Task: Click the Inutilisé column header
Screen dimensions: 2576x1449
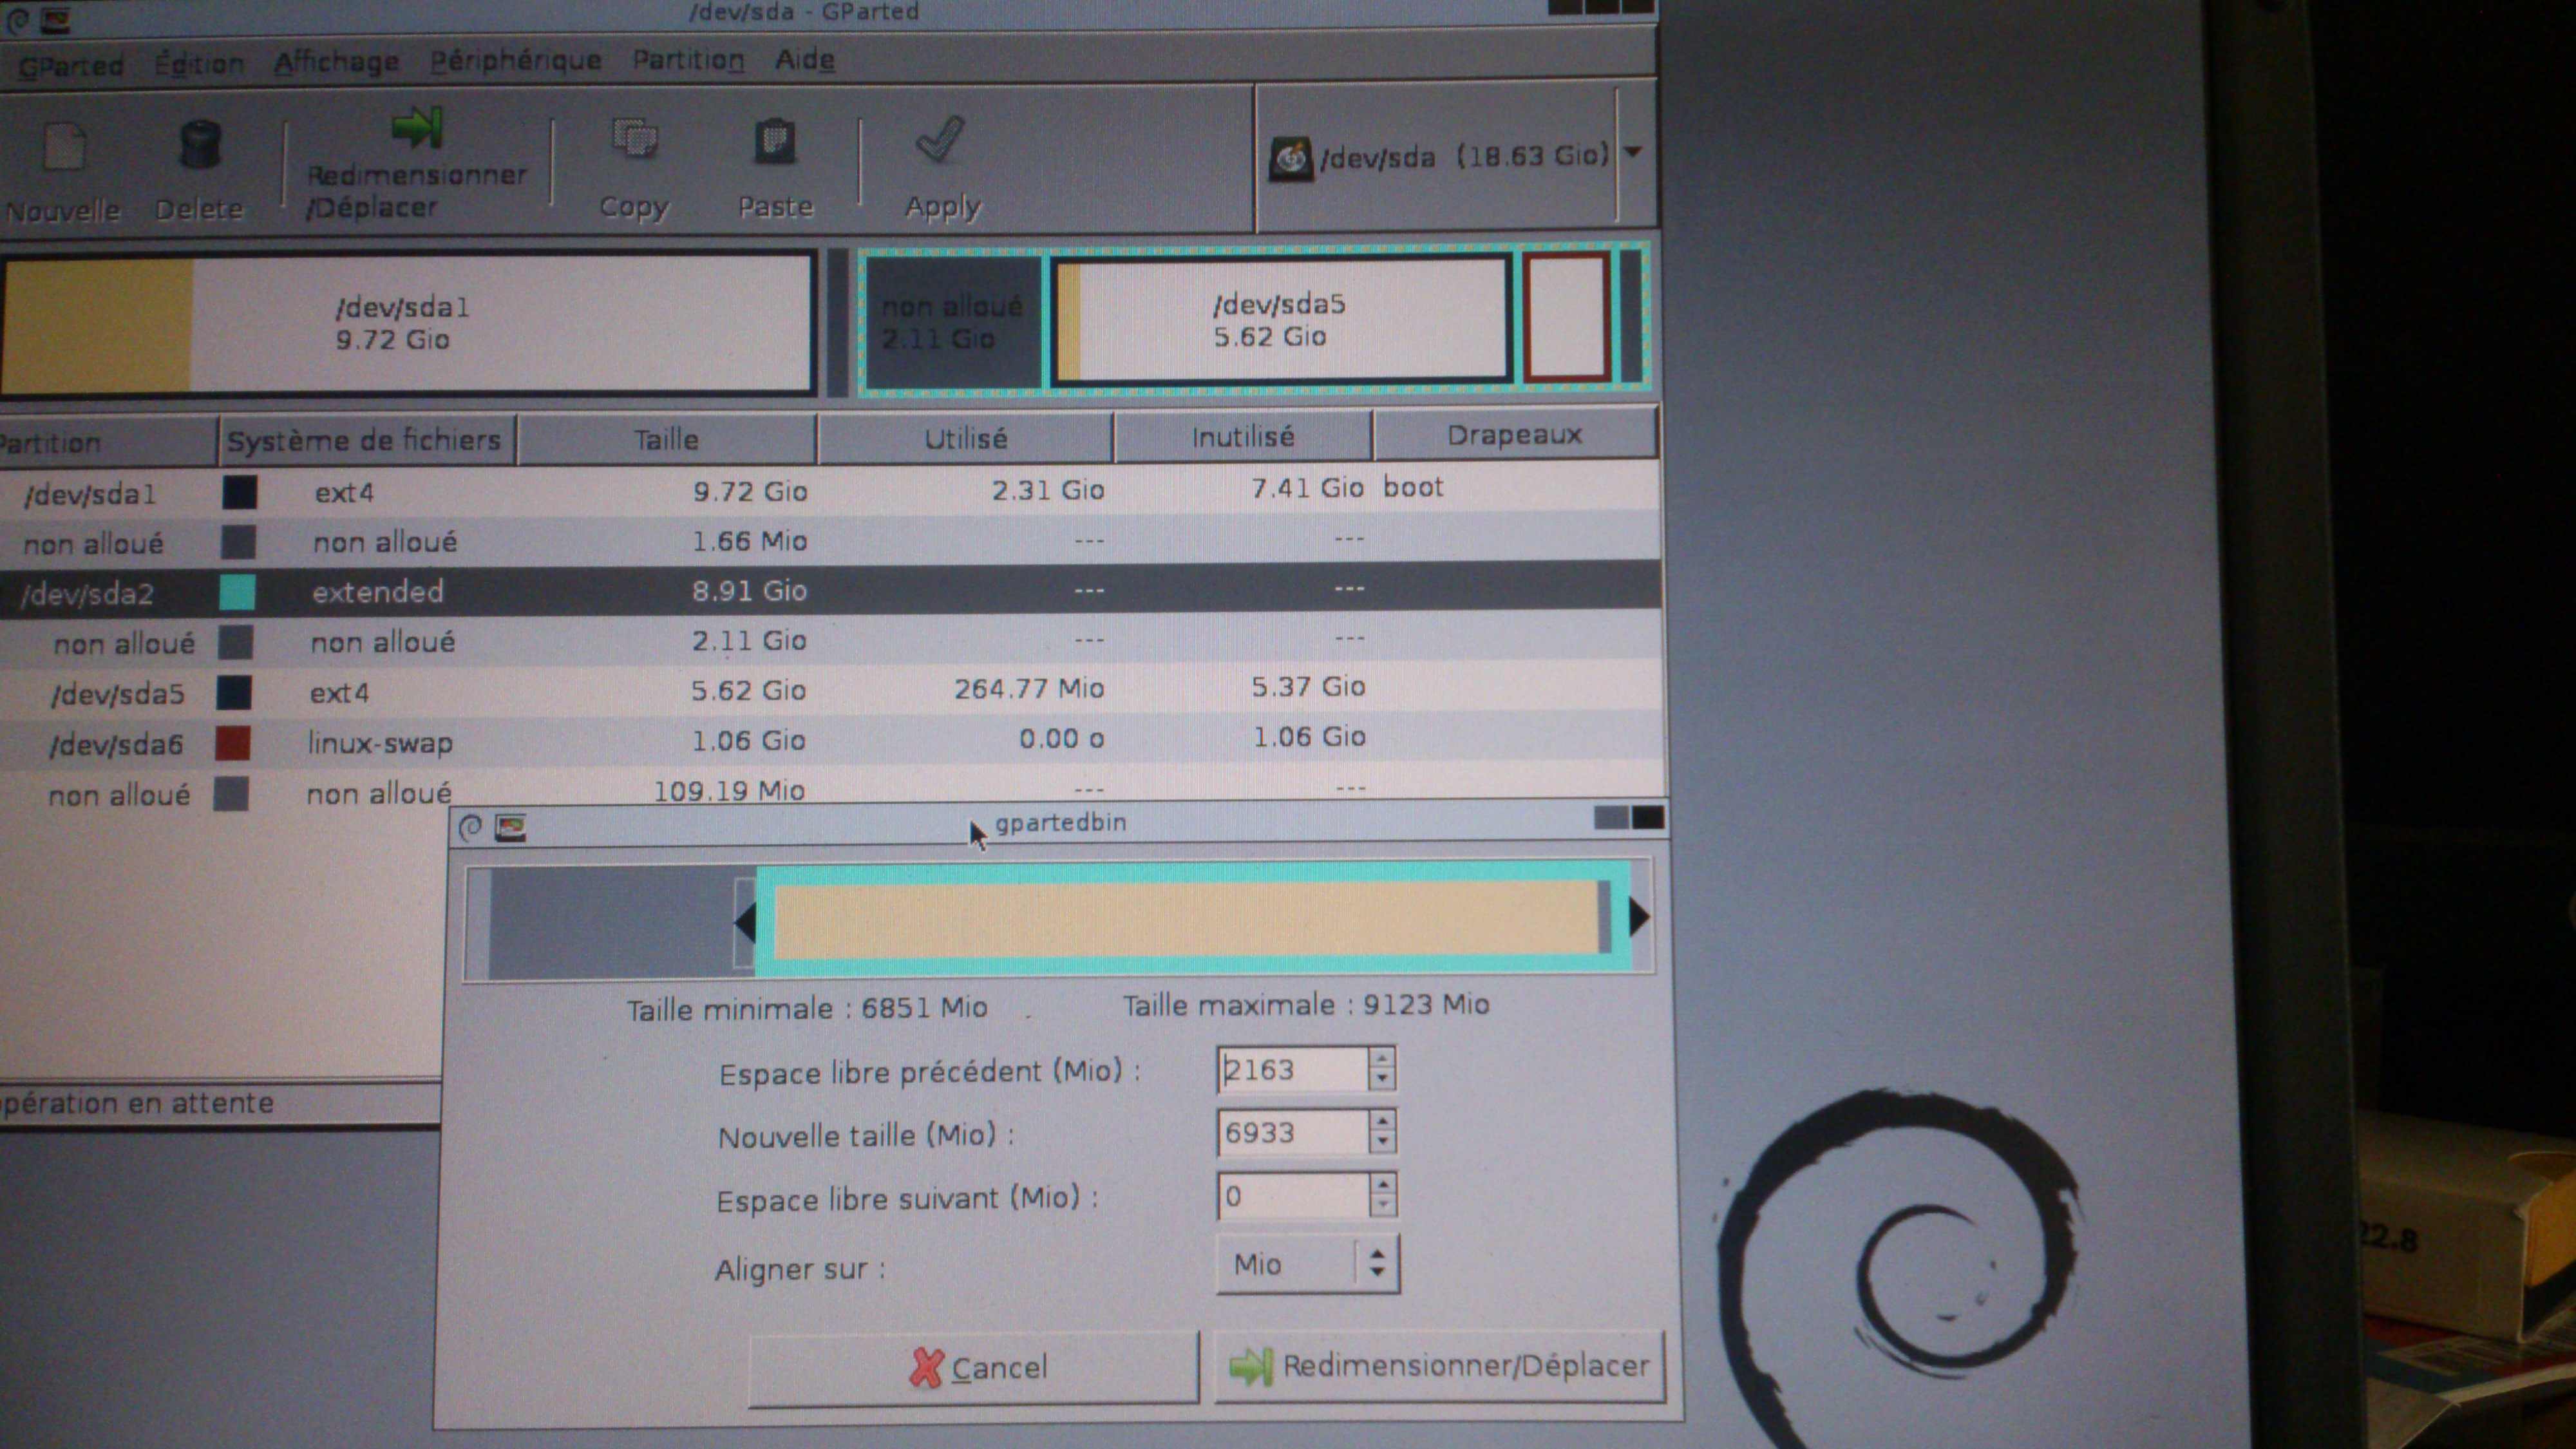Action: tap(1243, 436)
